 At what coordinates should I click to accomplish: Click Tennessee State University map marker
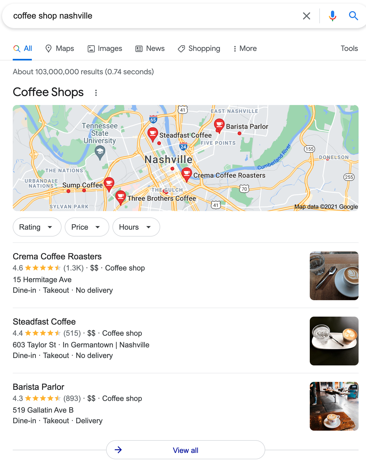click(x=100, y=153)
